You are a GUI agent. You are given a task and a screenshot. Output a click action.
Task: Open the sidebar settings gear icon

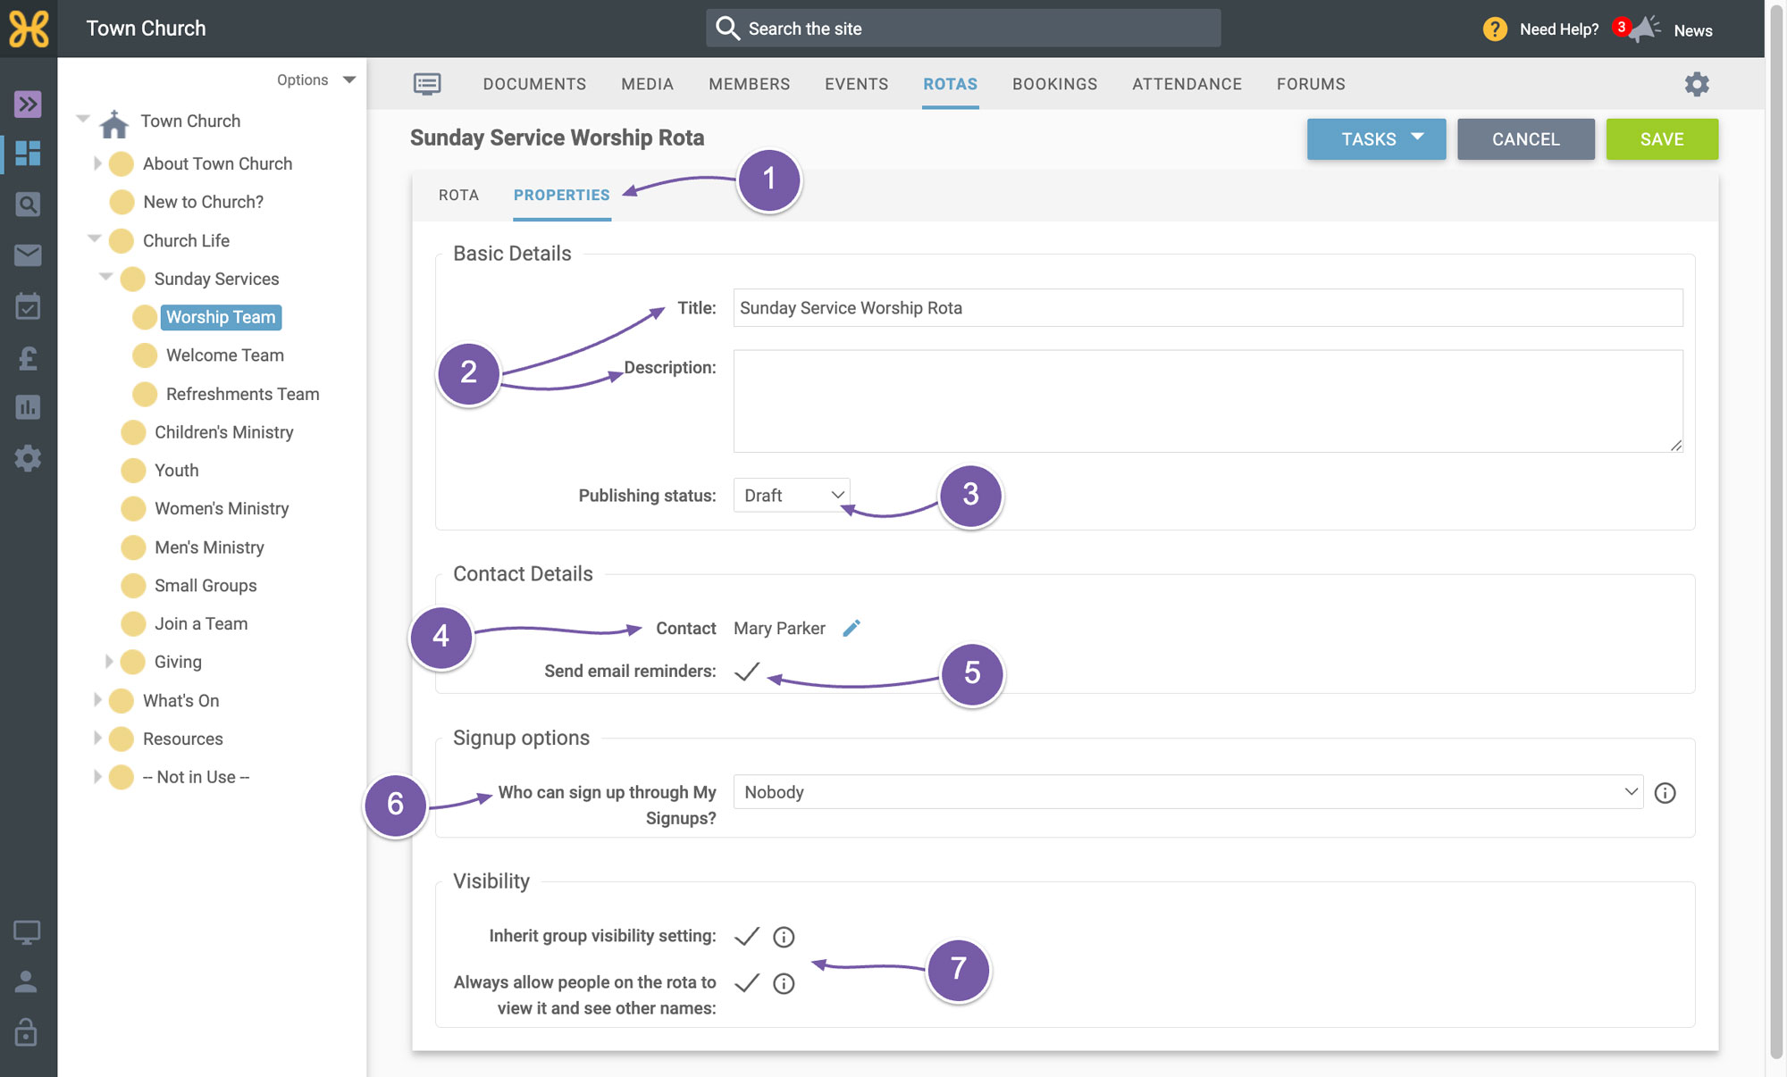[28, 458]
